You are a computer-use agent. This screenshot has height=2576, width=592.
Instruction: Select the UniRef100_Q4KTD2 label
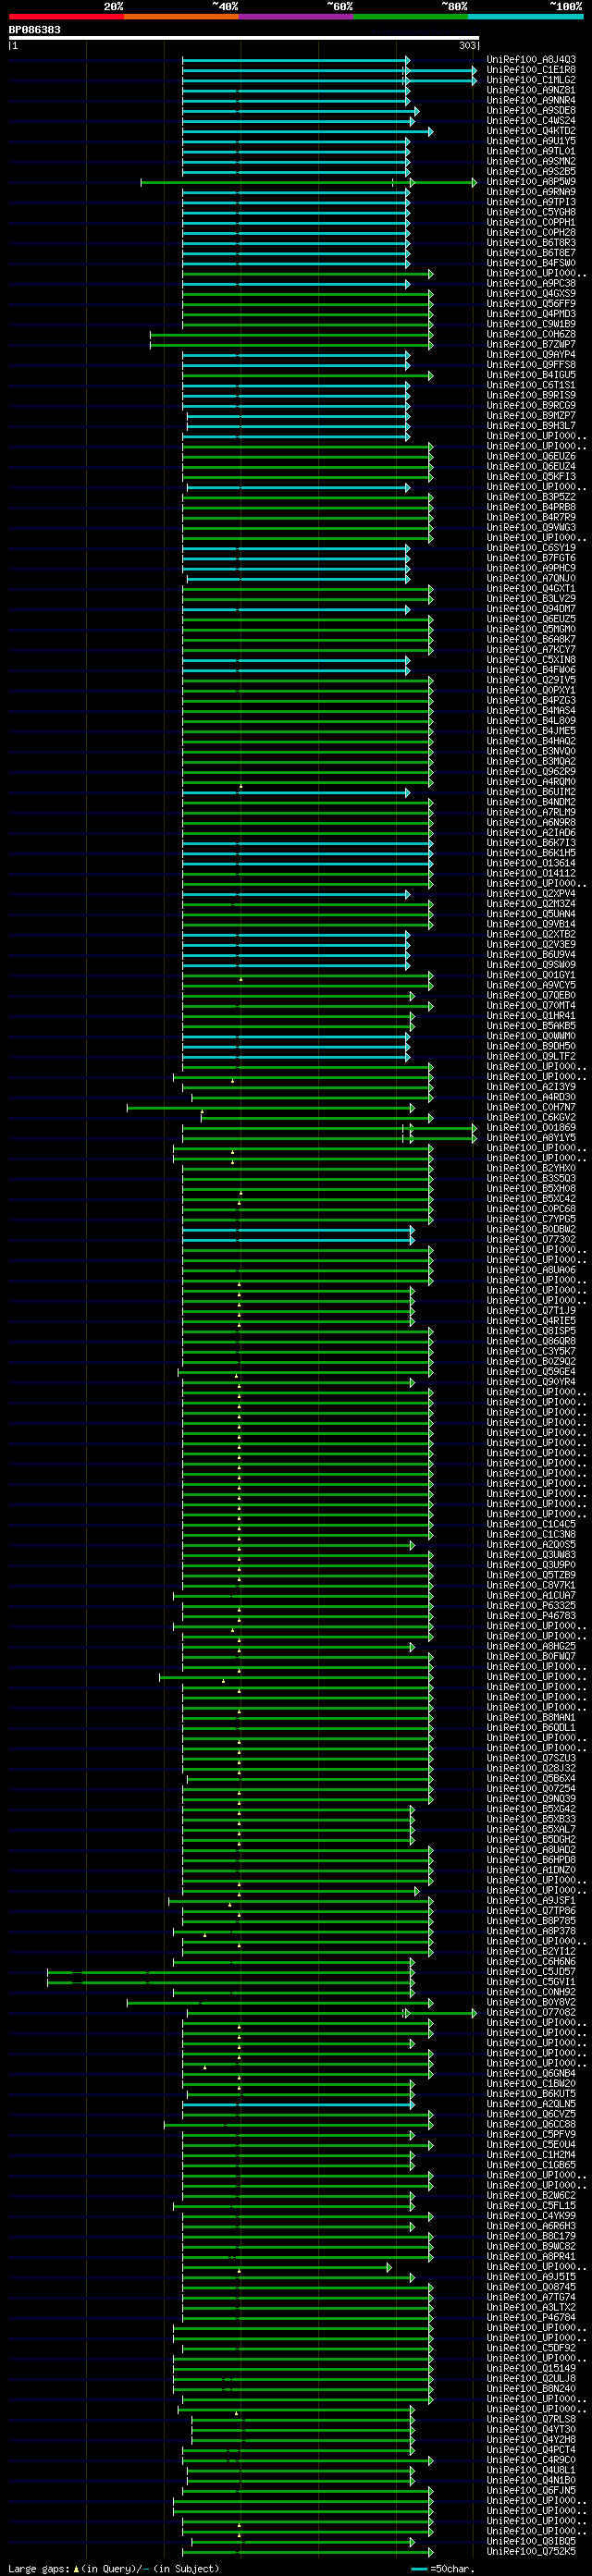[531, 131]
